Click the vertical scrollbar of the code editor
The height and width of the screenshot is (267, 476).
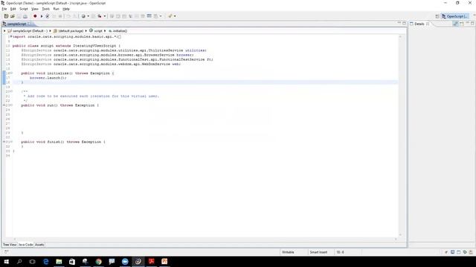pos(400,135)
